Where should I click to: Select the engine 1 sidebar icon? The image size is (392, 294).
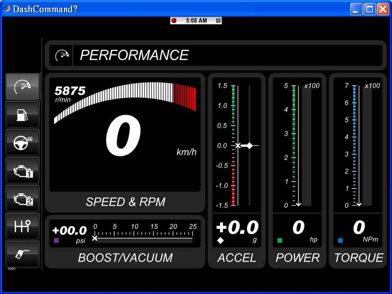pos(23,171)
